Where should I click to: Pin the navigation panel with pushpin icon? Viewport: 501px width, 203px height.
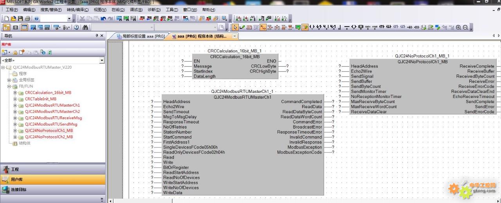97,36
